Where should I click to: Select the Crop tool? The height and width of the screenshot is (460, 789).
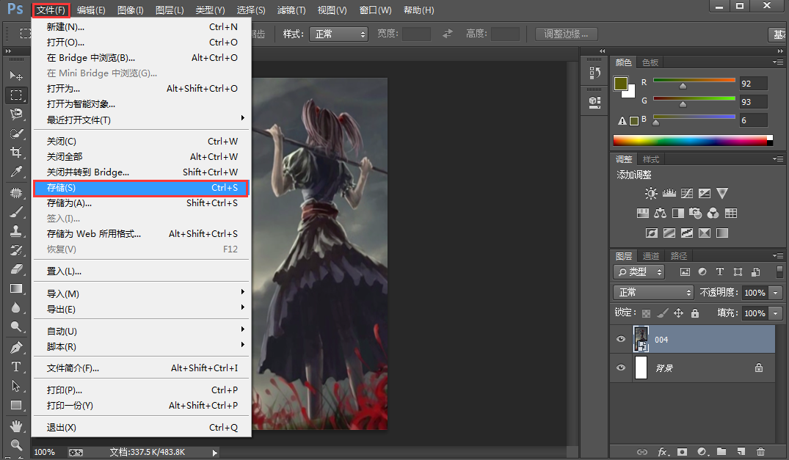click(x=16, y=153)
